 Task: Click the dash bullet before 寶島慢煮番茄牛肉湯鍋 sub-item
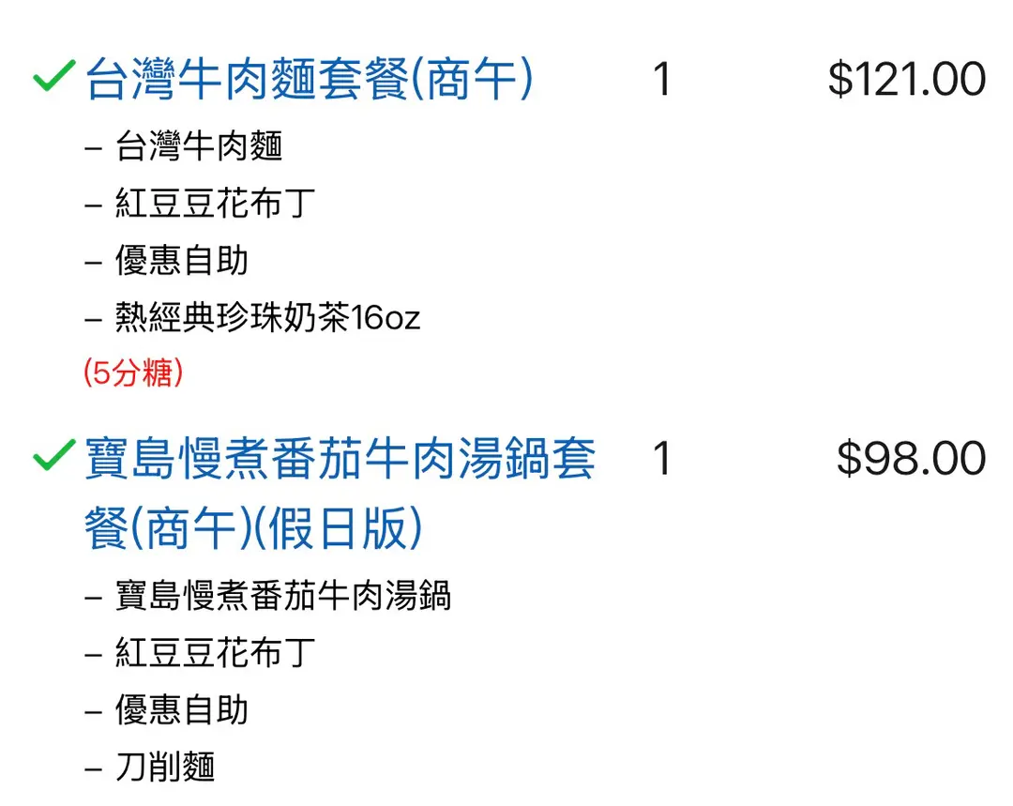pyautogui.click(x=93, y=597)
